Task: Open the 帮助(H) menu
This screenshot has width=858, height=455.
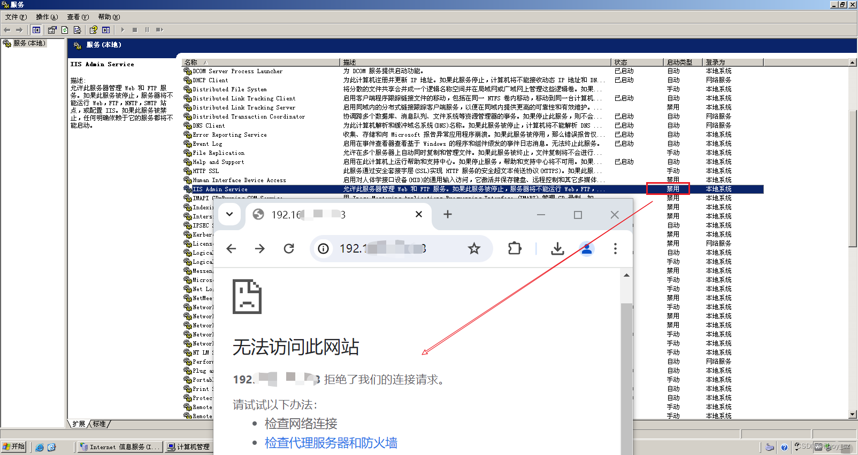Action: click(x=109, y=17)
